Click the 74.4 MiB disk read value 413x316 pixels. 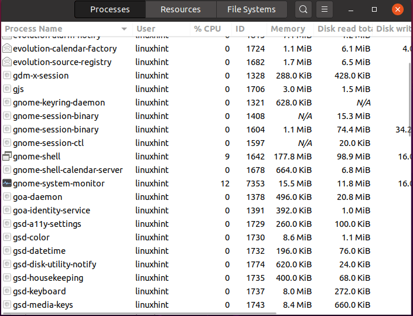[x=353, y=130]
